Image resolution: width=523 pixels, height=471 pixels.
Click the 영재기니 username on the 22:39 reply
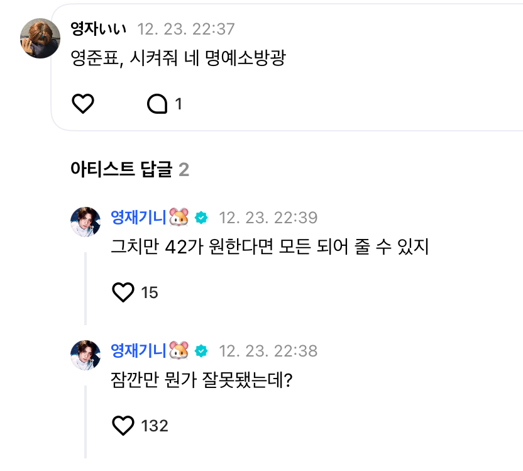(138, 218)
